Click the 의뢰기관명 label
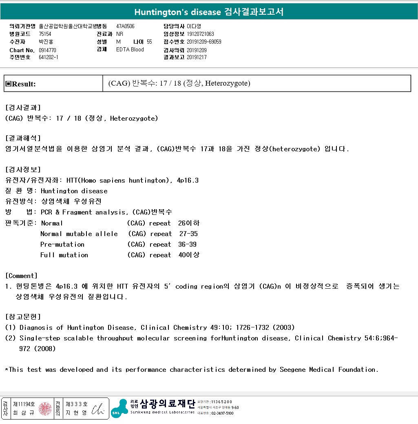 22,26
